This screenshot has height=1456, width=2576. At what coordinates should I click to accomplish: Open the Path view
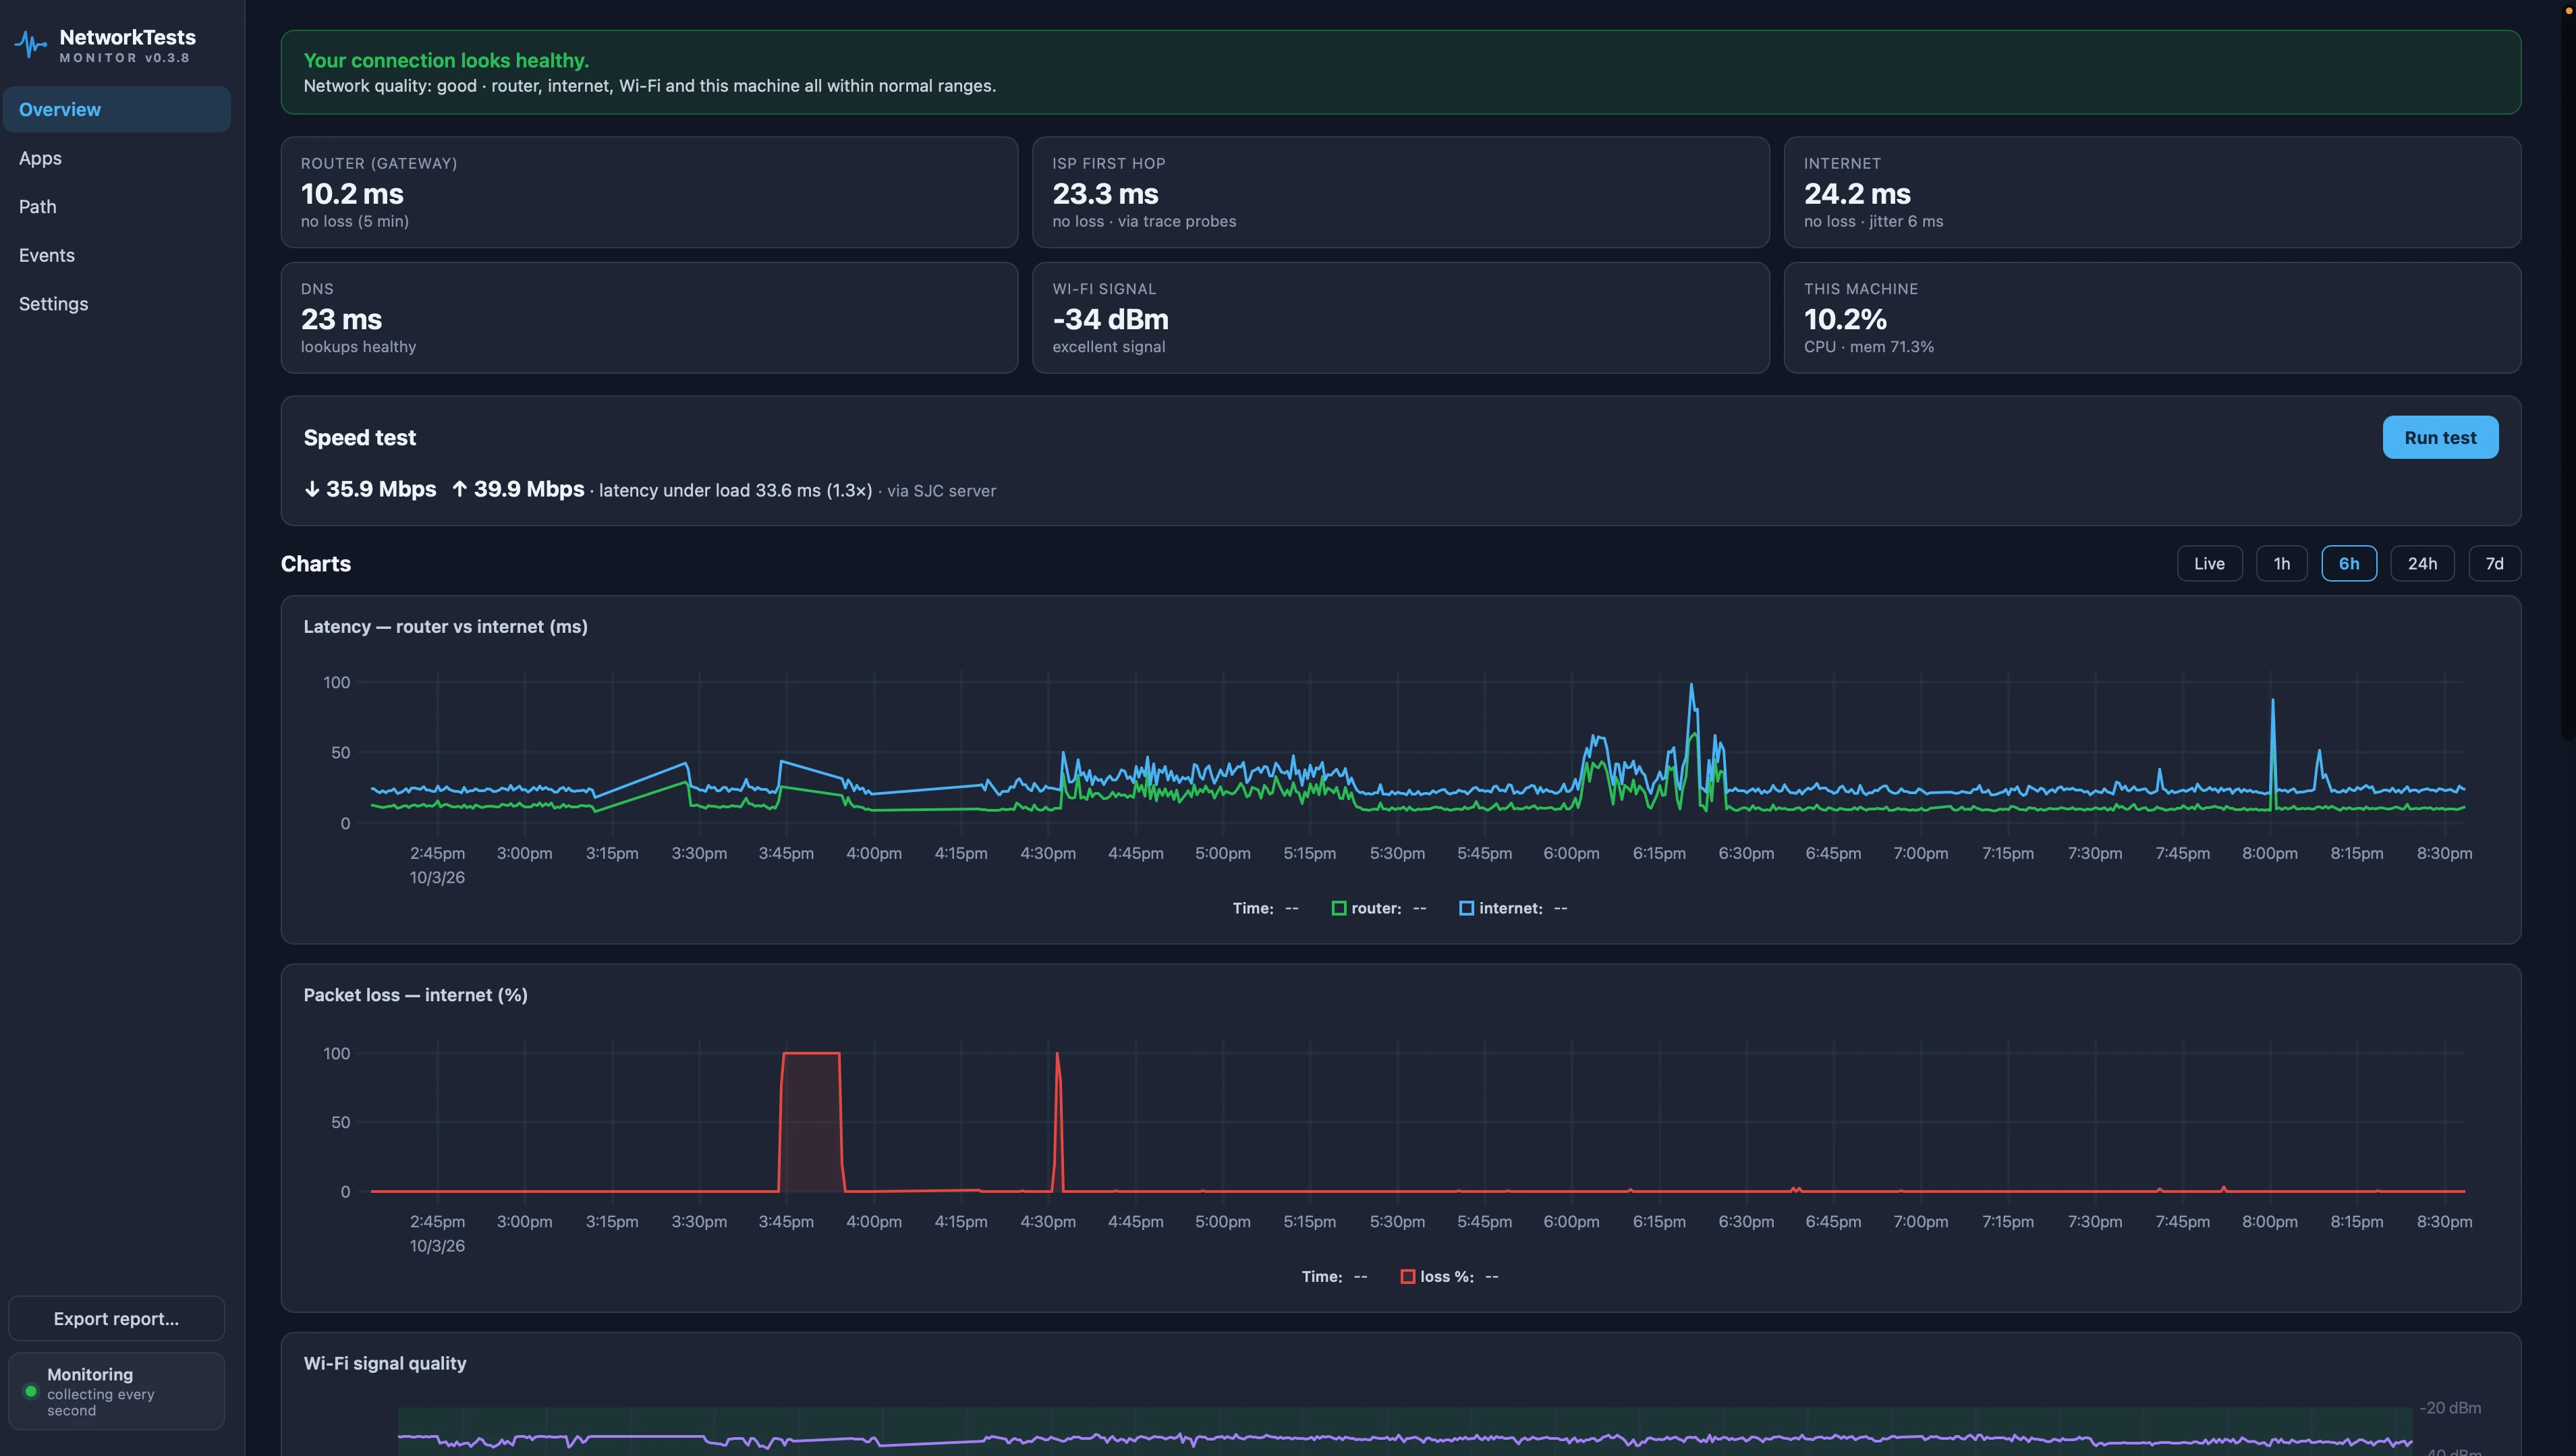click(116, 207)
